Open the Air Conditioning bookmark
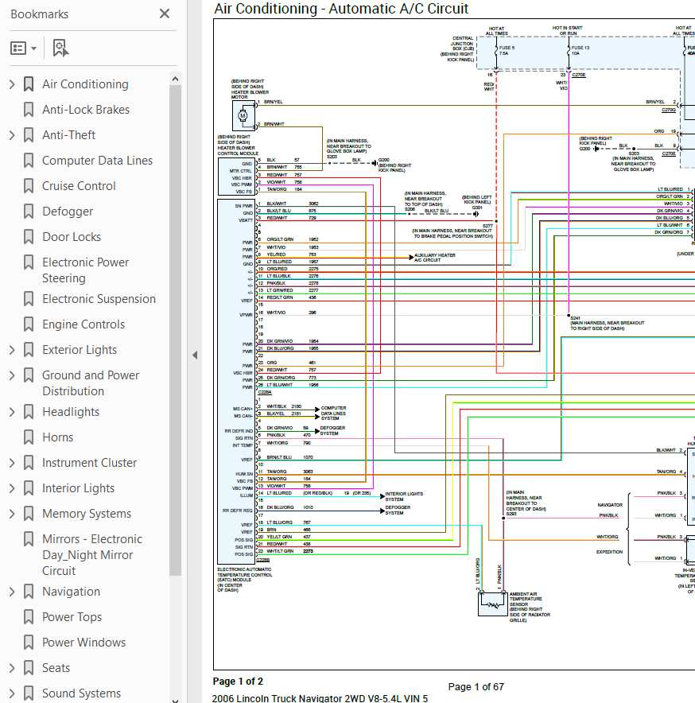The width and height of the screenshot is (695, 703). coord(85,84)
